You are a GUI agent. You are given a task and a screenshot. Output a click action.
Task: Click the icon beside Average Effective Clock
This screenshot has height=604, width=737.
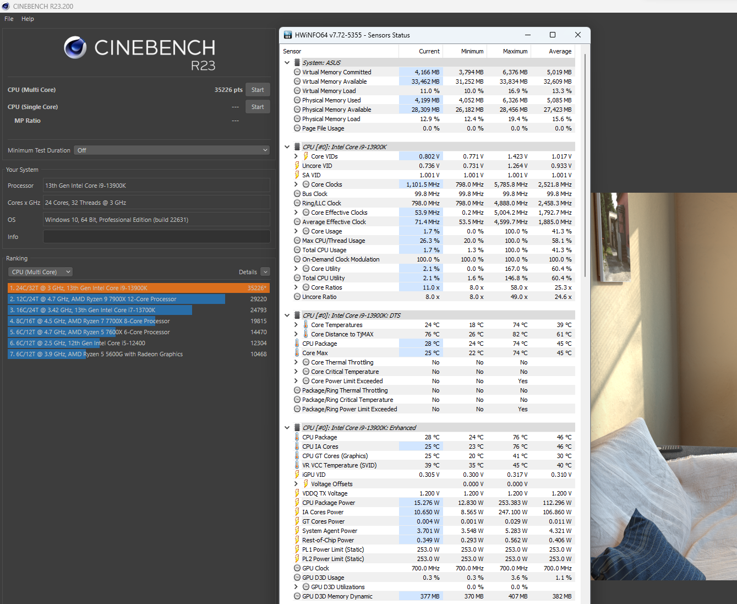click(297, 222)
